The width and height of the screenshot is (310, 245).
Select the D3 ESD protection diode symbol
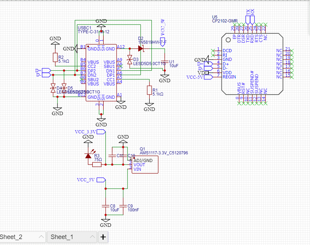tap(130, 60)
